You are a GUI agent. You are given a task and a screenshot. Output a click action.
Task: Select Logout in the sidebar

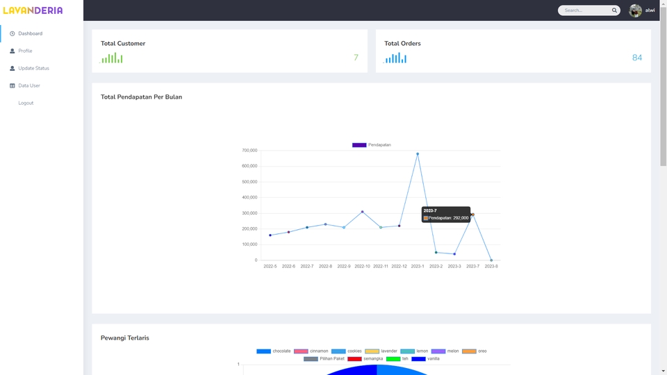(x=26, y=103)
